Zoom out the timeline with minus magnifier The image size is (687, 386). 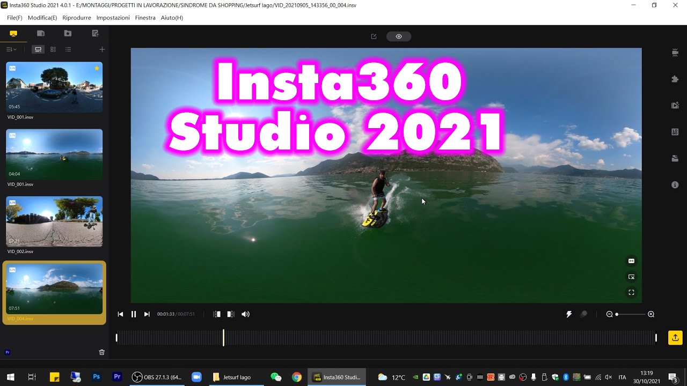[609, 314]
